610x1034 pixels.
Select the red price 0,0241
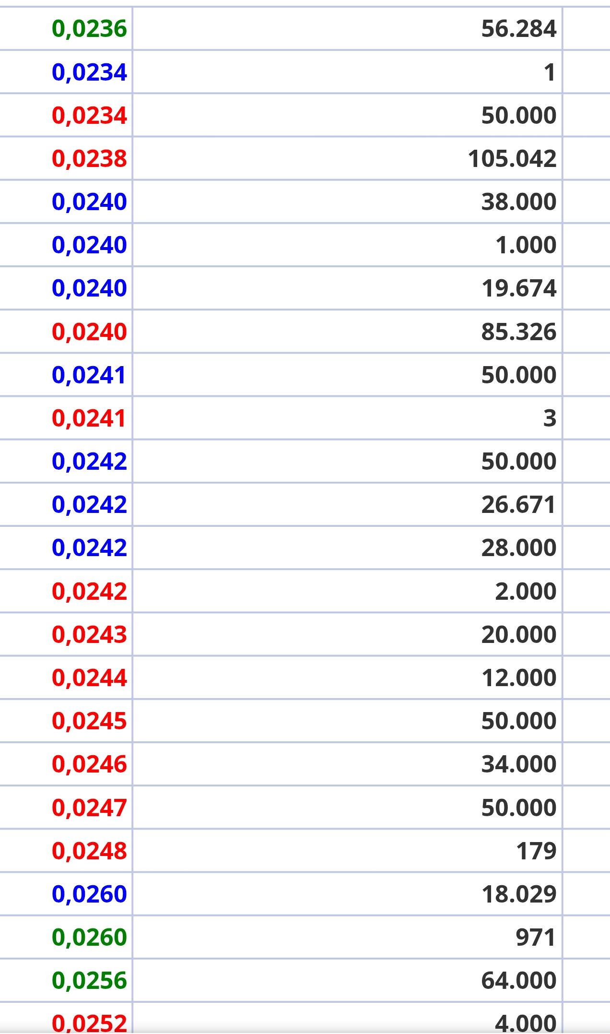pos(89,418)
